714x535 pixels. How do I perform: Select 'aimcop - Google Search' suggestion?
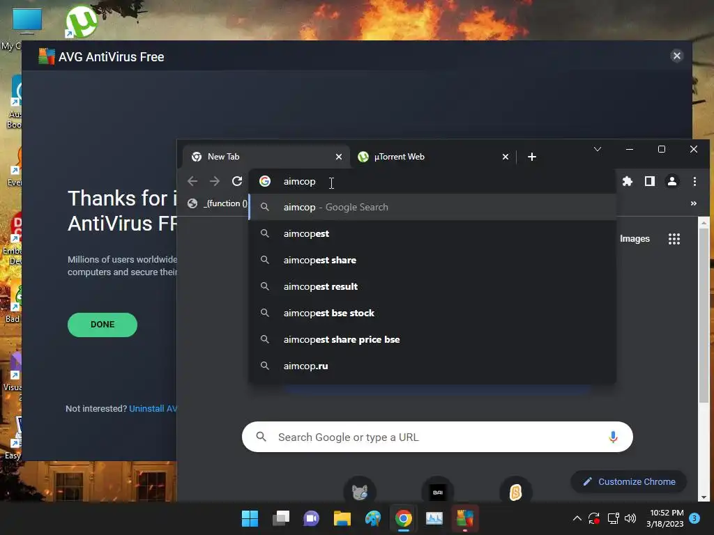[432, 207]
